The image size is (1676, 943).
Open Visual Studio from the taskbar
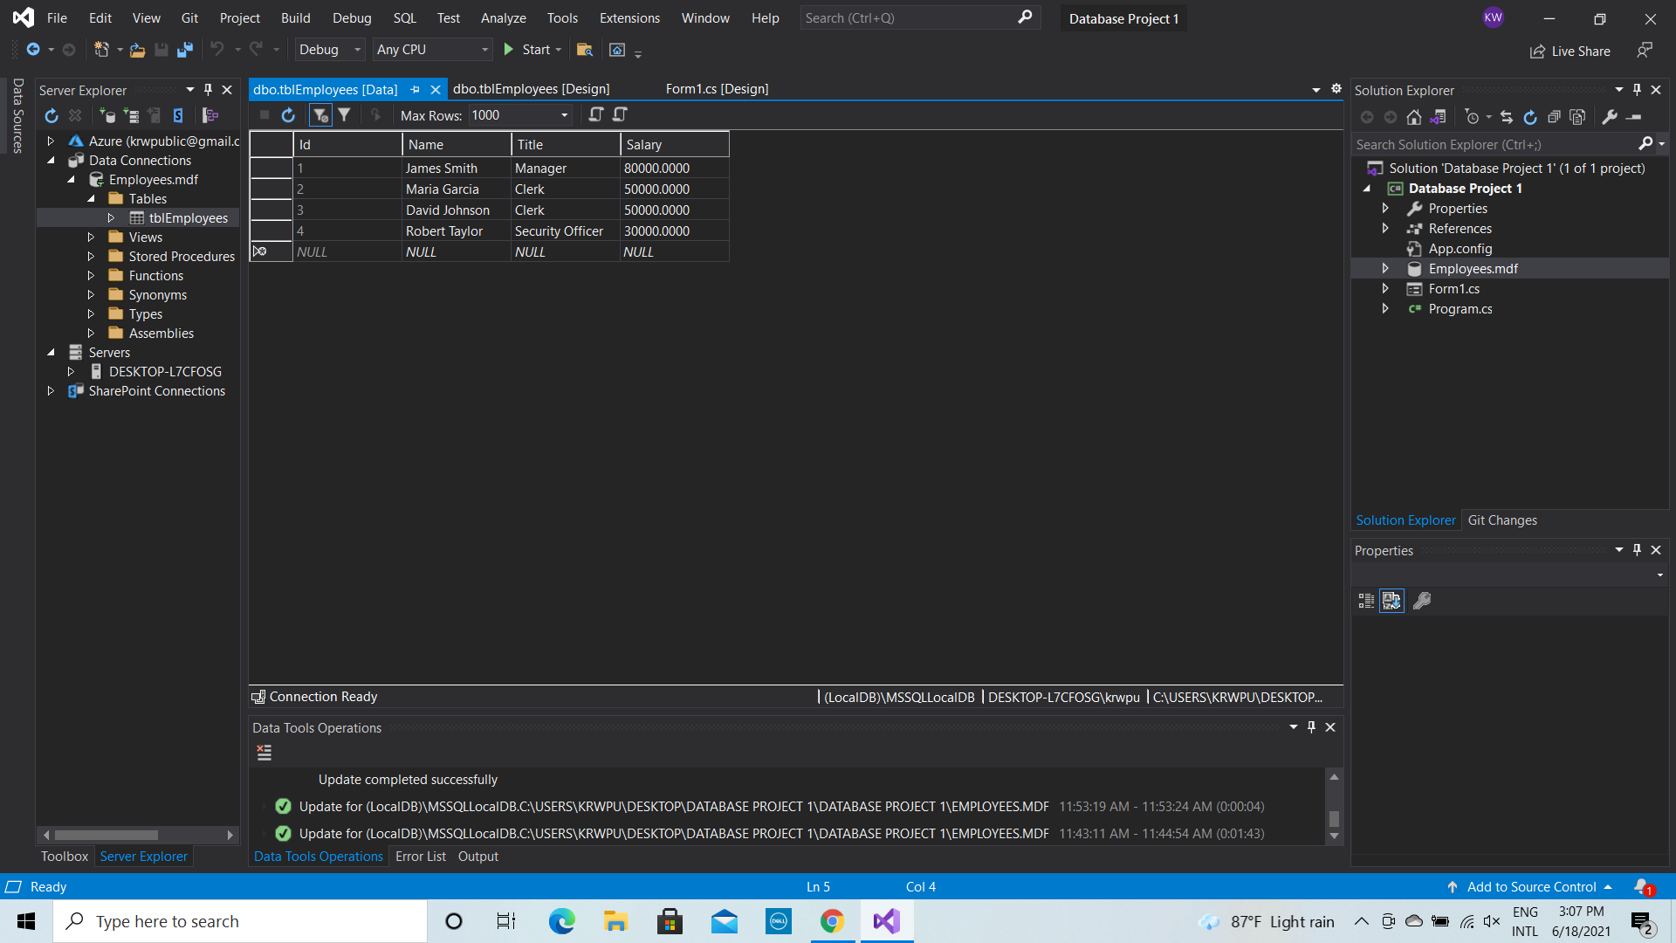(886, 921)
